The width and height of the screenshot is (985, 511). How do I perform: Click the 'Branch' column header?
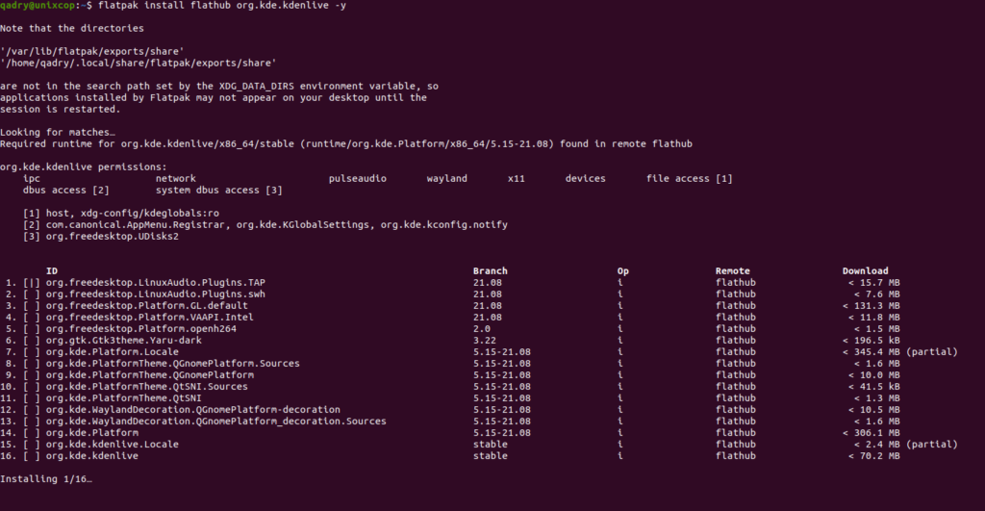click(x=490, y=271)
